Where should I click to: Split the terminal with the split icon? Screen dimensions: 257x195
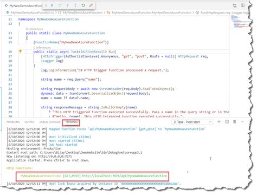tap(227, 122)
